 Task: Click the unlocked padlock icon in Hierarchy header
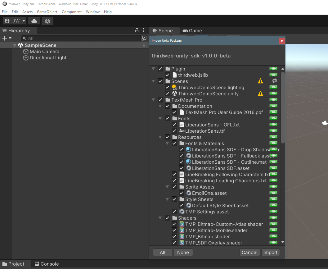137,30
